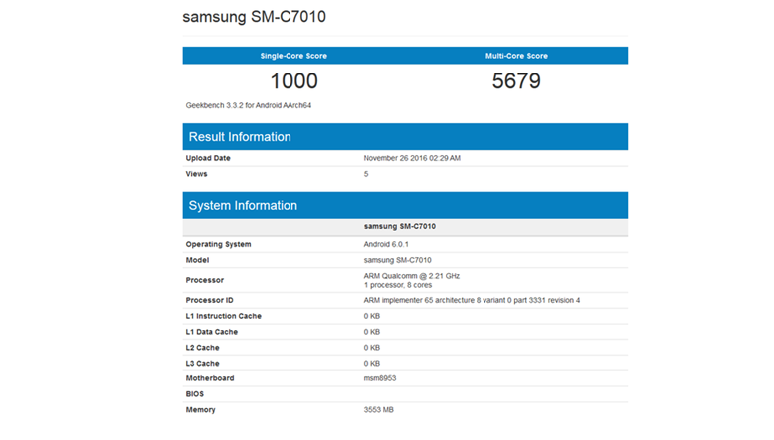Screen dimensions: 774x440
Task: Click the 'Processor' row label
Action: (205, 280)
